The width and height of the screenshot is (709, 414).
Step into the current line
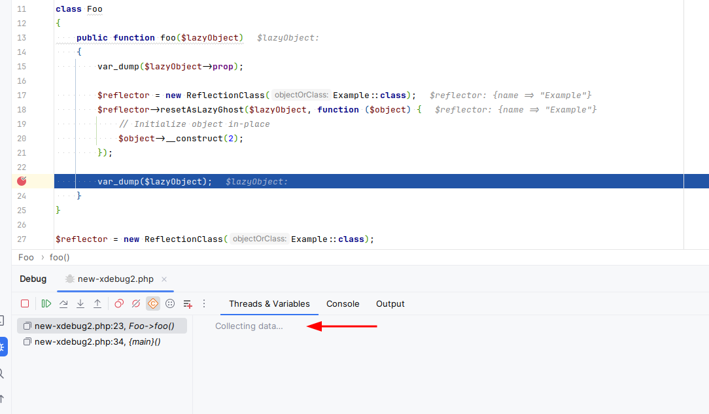click(80, 303)
